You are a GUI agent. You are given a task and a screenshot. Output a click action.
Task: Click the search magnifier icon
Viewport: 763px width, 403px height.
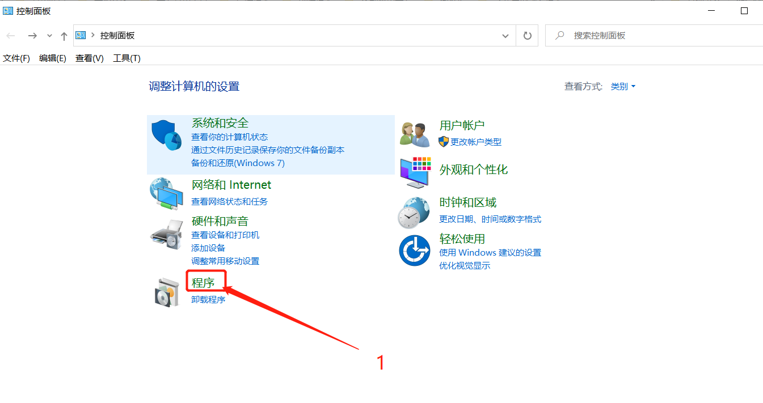[x=560, y=35]
